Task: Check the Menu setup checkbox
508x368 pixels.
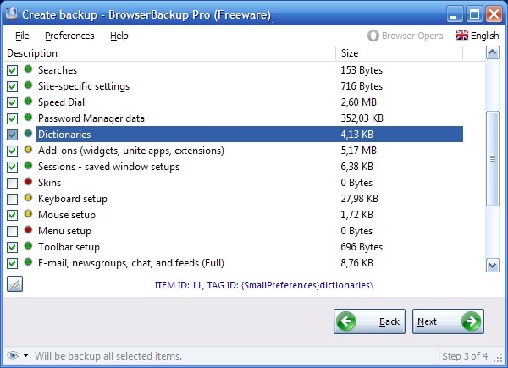Action: 13,231
